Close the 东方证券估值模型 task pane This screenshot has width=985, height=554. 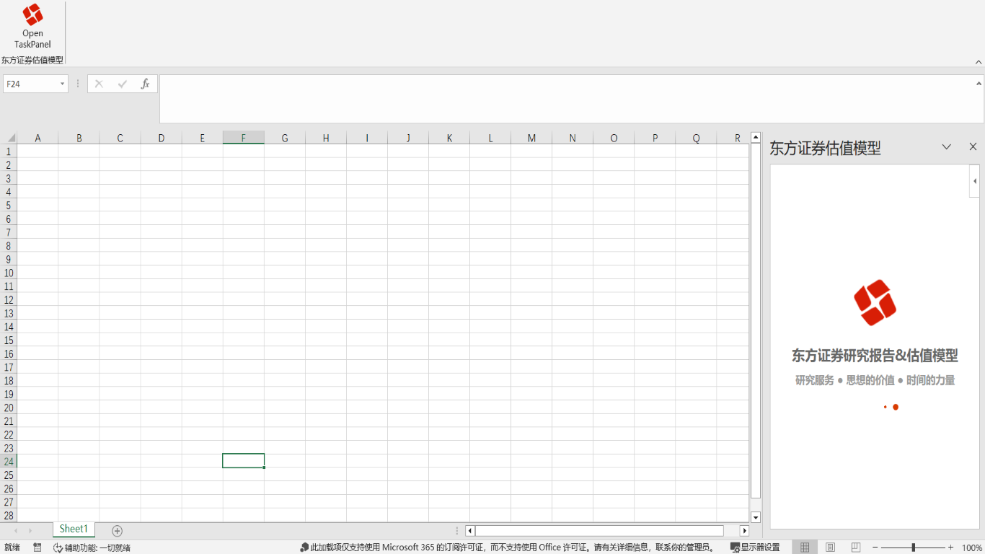tap(973, 147)
